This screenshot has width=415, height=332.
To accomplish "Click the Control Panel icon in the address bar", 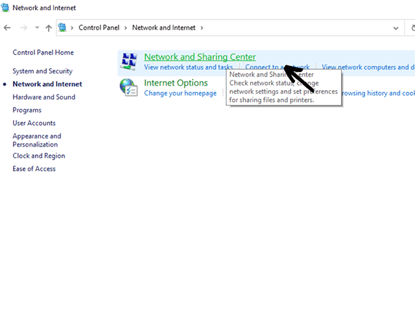I will [x=62, y=27].
